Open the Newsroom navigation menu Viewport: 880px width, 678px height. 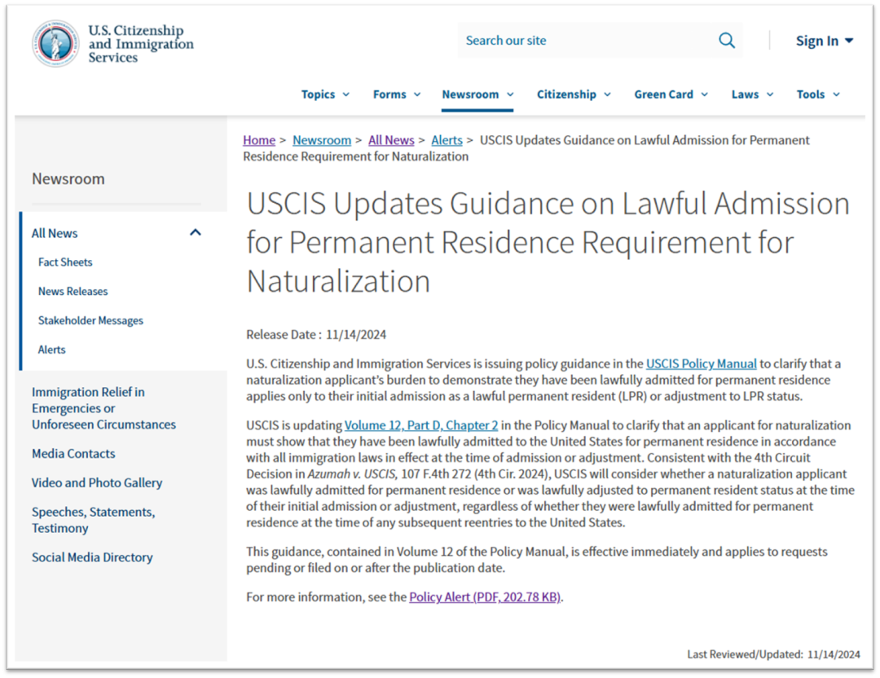(x=477, y=95)
